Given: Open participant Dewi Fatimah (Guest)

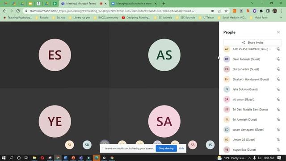Looking at the screenshot, I should point(246,59).
